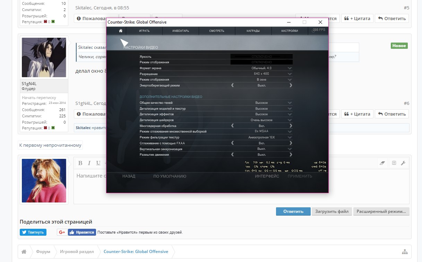422x262 pixels.
Task: Open the Форум breadcrumb link
Action: point(44,252)
